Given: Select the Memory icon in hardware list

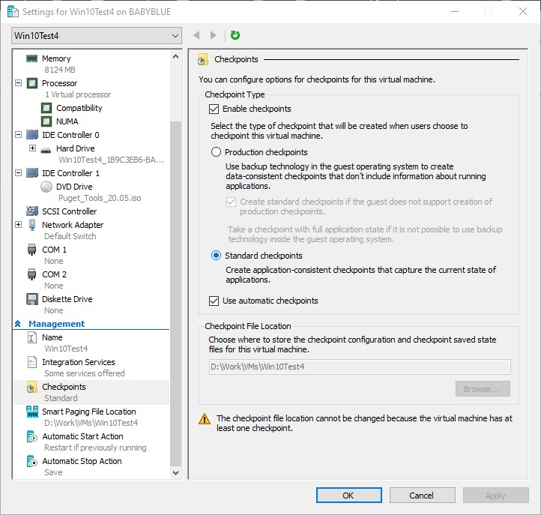Looking at the screenshot, I should [32, 58].
